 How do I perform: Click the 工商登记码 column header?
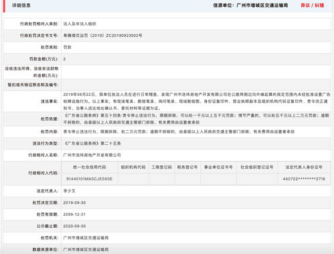click(x=162, y=167)
